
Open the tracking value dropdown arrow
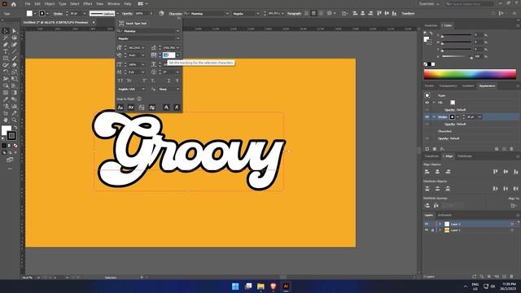point(177,55)
